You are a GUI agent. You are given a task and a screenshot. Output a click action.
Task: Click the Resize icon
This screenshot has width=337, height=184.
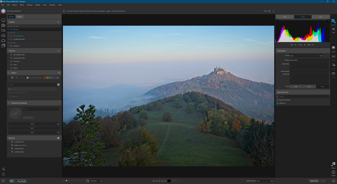333,165
